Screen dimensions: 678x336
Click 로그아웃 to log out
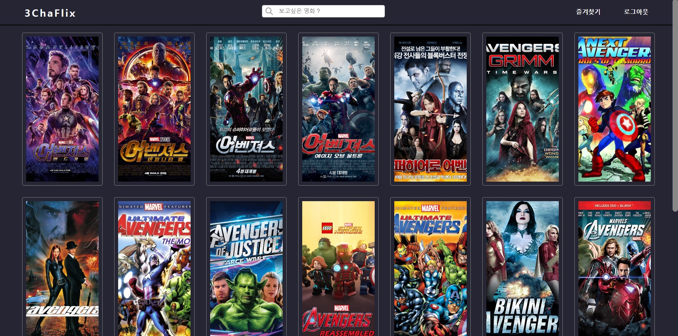pos(636,12)
